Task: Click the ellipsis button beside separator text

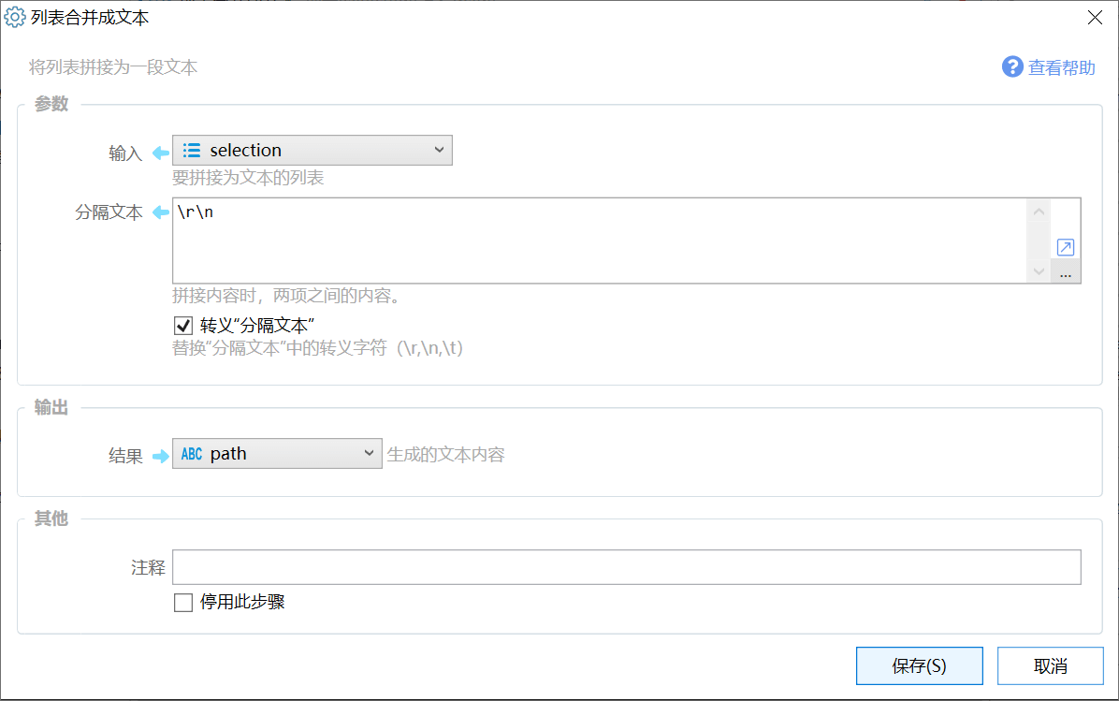Action: click(x=1066, y=273)
